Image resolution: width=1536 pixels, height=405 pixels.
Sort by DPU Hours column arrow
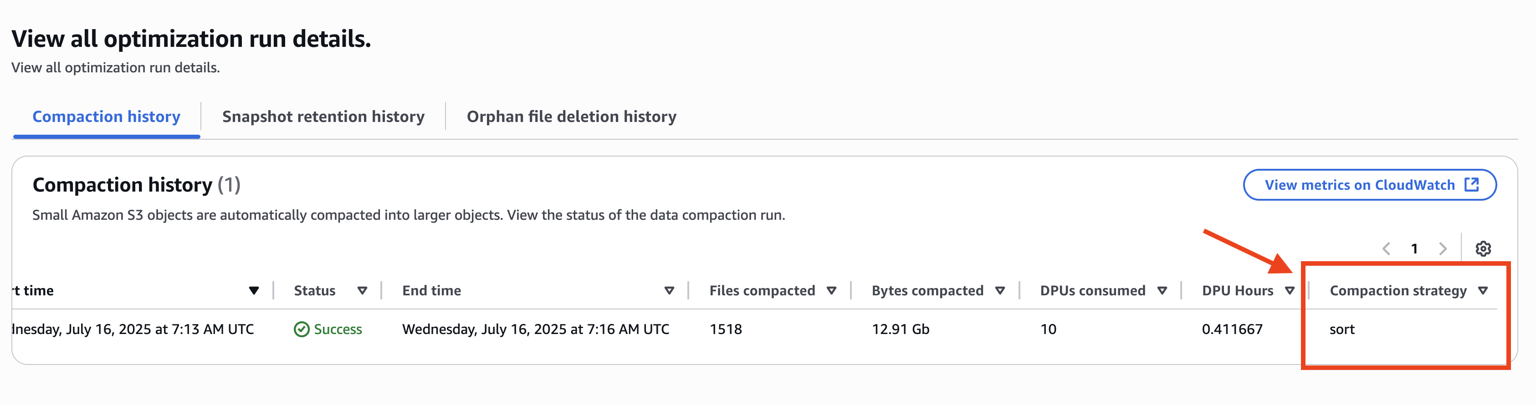pyautogui.click(x=1290, y=291)
